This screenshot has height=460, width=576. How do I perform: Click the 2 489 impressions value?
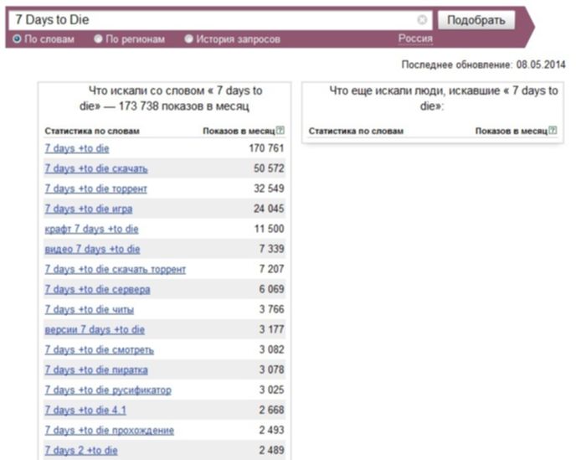pyautogui.click(x=271, y=450)
